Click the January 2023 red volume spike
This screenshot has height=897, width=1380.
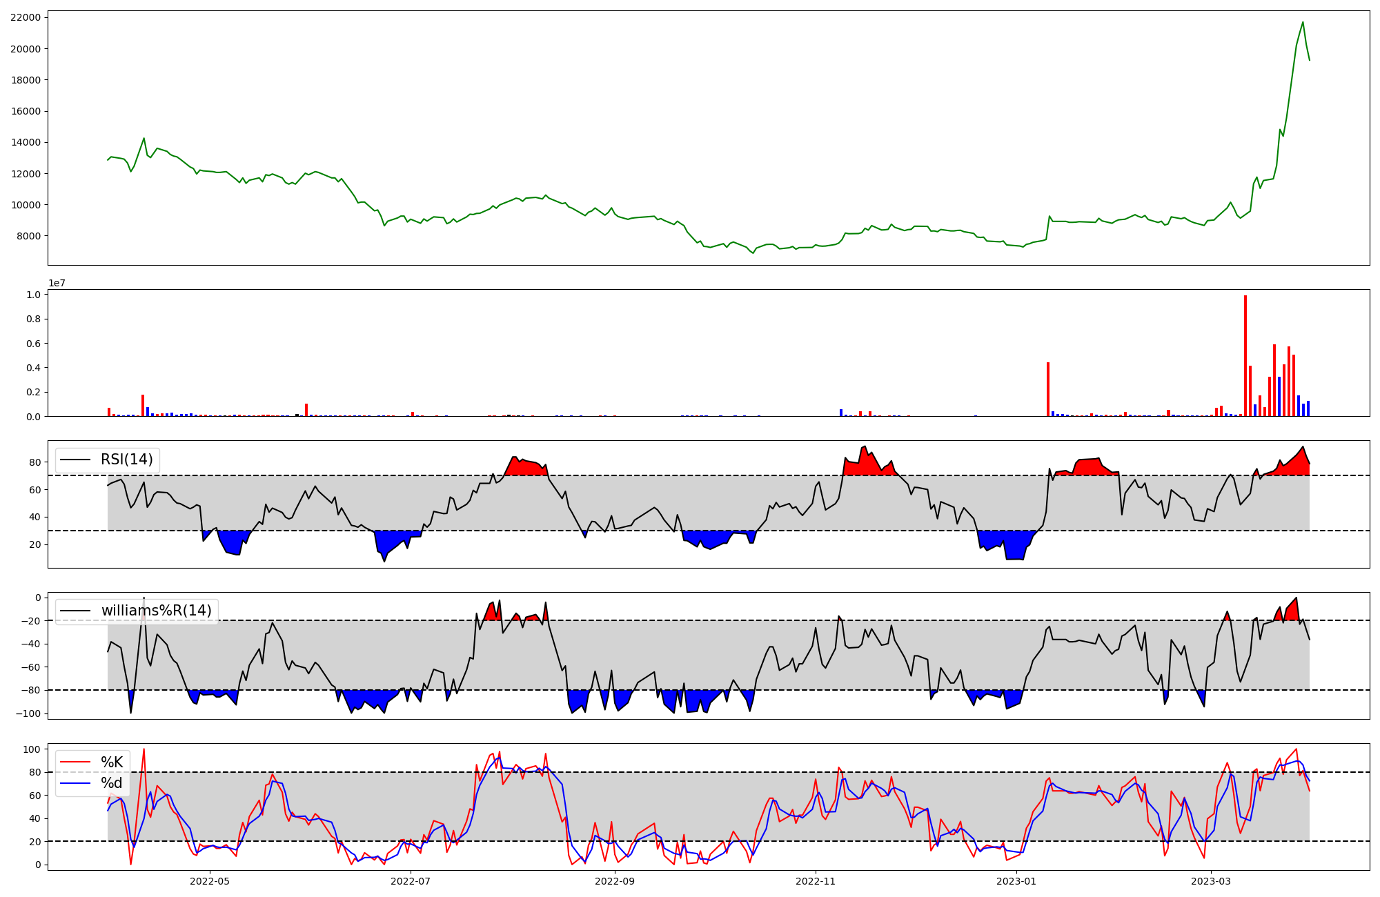tap(1048, 389)
